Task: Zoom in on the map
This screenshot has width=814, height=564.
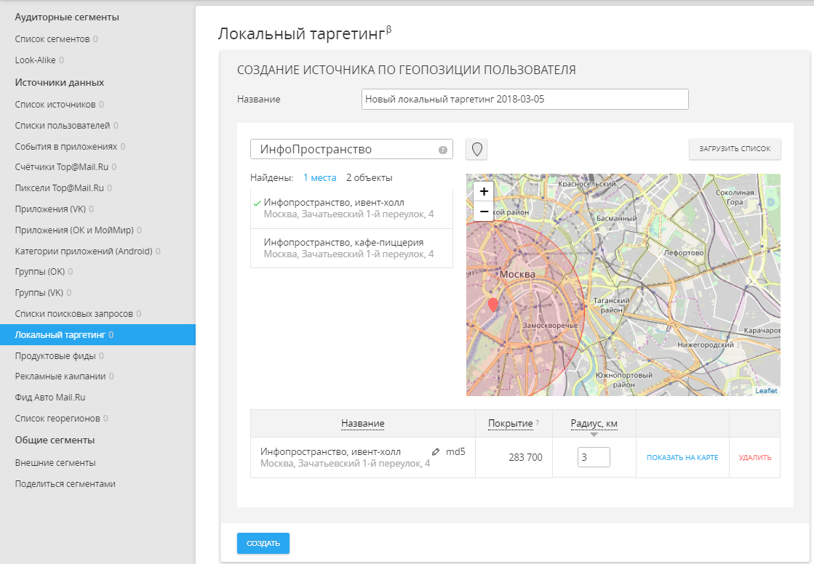Action: click(x=484, y=192)
